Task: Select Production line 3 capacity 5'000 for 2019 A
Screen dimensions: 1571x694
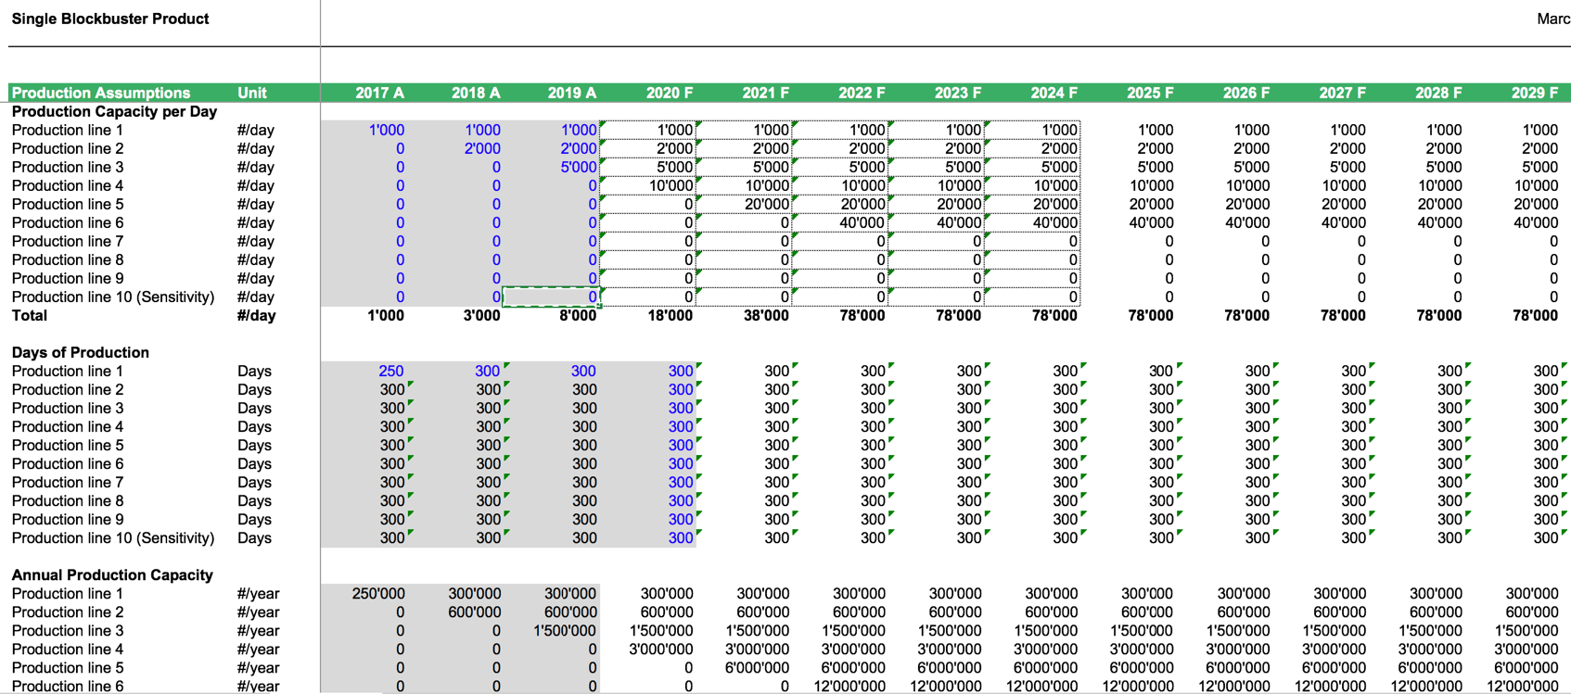Action: click(579, 167)
